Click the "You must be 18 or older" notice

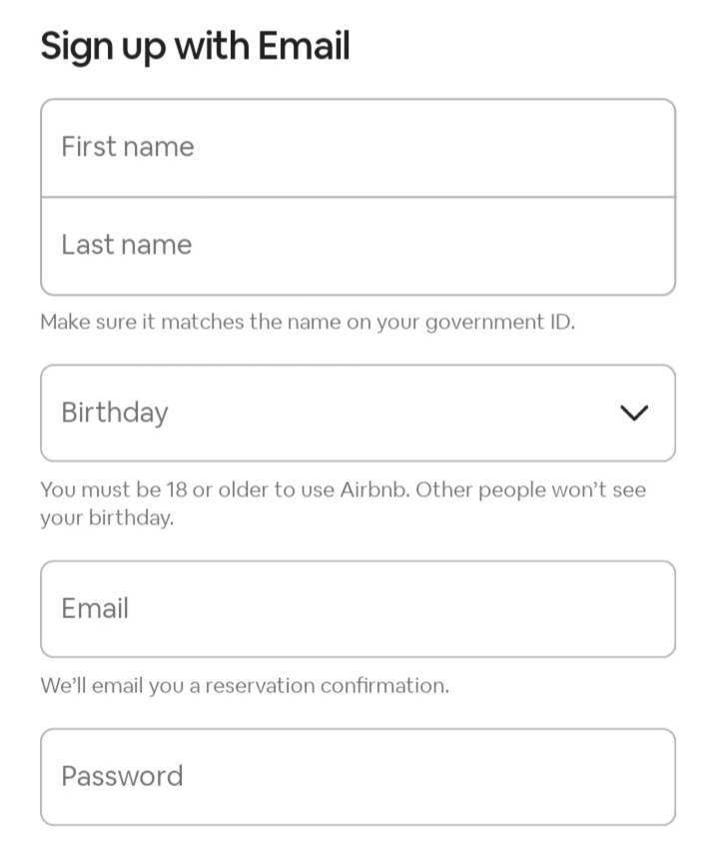coord(343,490)
